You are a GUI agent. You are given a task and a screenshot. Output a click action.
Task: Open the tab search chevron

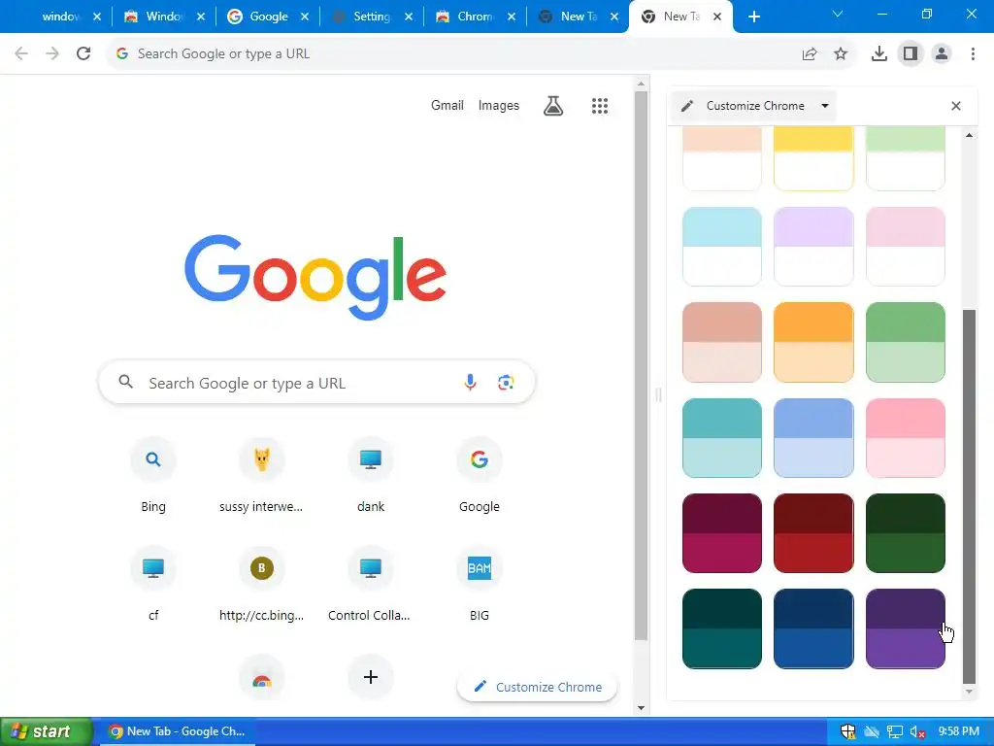[x=838, y=14]
